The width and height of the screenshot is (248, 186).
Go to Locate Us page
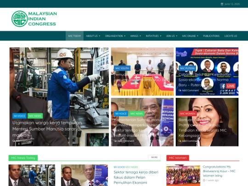point(231,36)
